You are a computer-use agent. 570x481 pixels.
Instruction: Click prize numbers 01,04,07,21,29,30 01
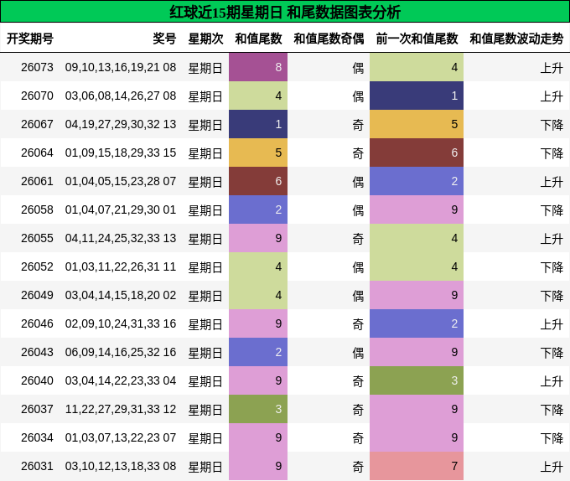point(121,209)
